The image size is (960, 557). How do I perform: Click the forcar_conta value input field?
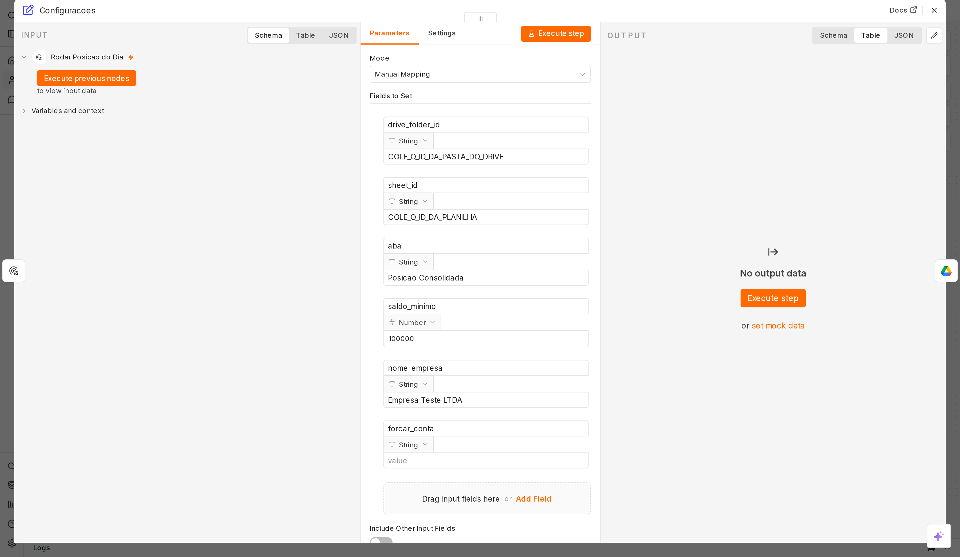486,461
